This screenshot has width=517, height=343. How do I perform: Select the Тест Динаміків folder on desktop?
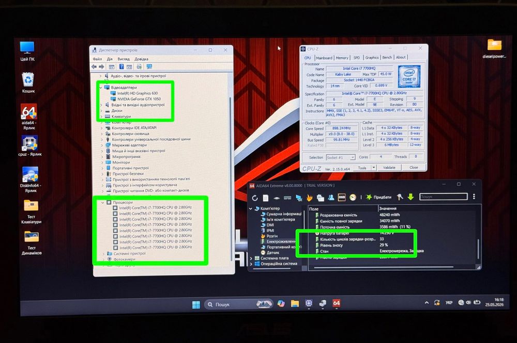[x=32, y=243]
